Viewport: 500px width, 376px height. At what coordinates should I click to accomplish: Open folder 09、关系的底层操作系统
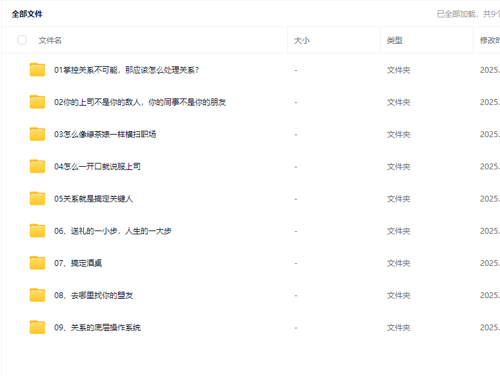[97, 327]
